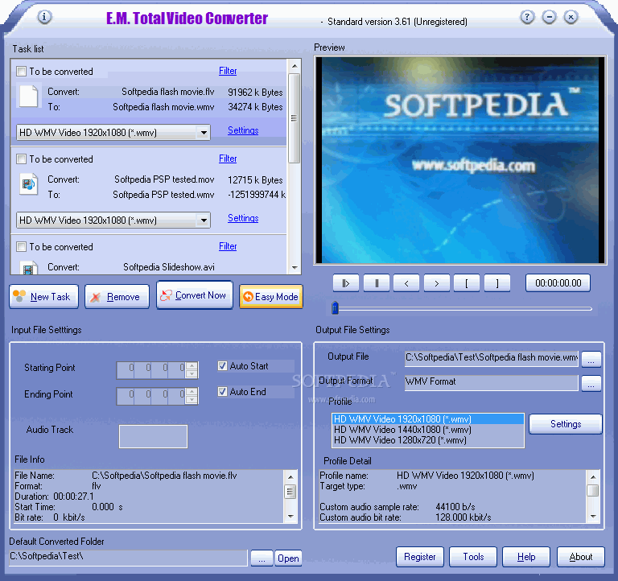Screen dimensions: 618x581
Task: Click the preview timecode field
Action: point(558,283)
